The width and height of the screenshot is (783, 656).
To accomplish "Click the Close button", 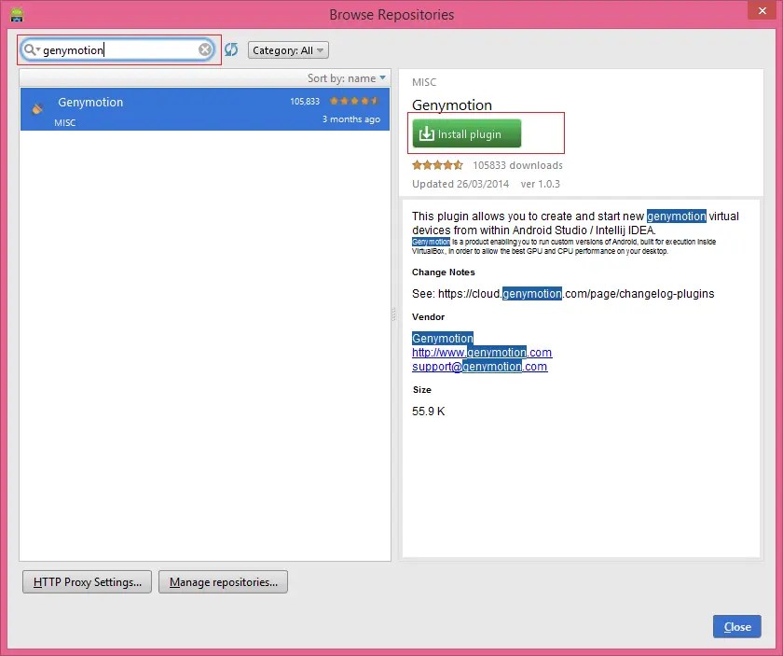I will [x=737, y=626].
